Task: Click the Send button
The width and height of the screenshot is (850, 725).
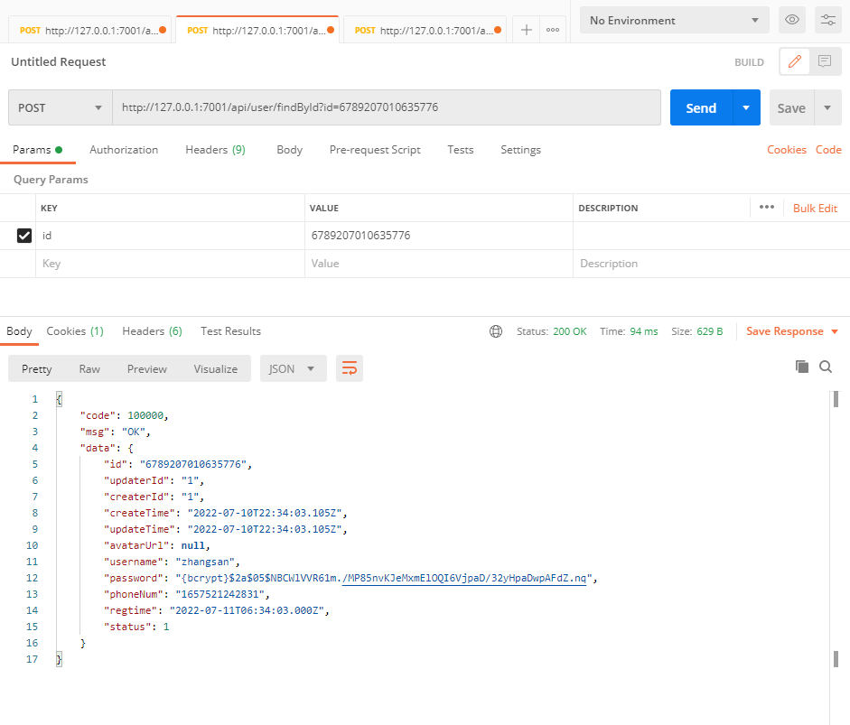Action: click(x=701, y=107)
